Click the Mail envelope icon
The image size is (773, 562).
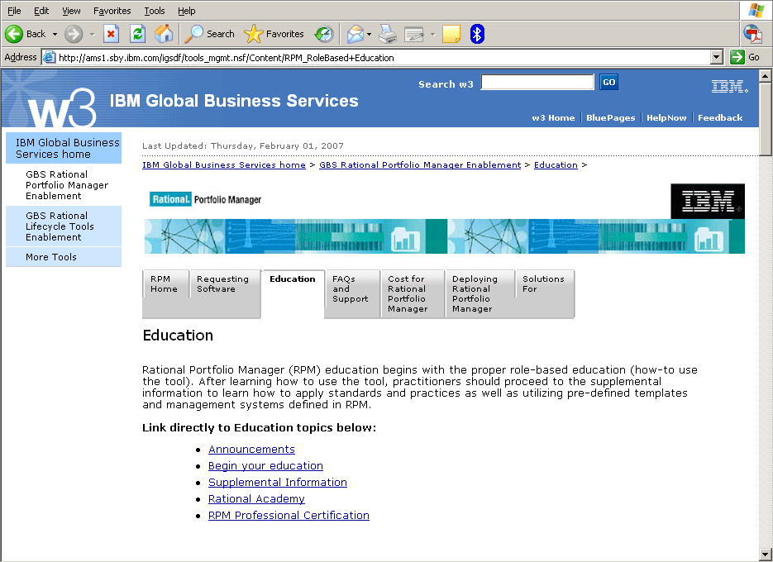pyautogui.click(x=355, y=34)
